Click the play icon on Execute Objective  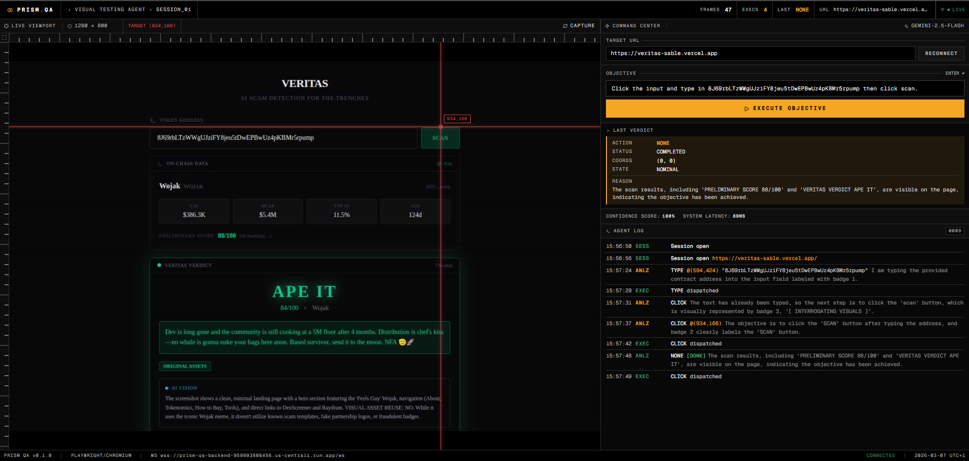point(747,109)
